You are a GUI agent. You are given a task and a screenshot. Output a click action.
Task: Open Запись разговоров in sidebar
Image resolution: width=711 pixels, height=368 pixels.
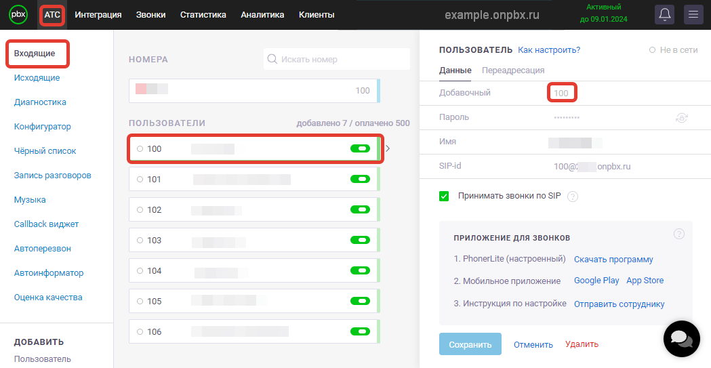[x=53, y=176]
